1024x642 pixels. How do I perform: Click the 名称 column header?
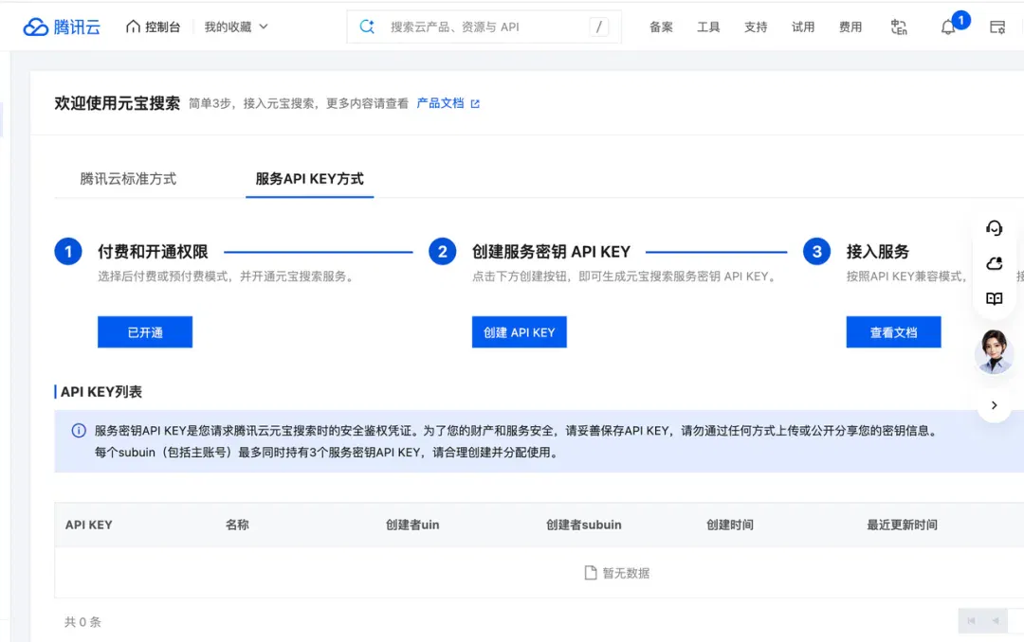coord(237,525)
